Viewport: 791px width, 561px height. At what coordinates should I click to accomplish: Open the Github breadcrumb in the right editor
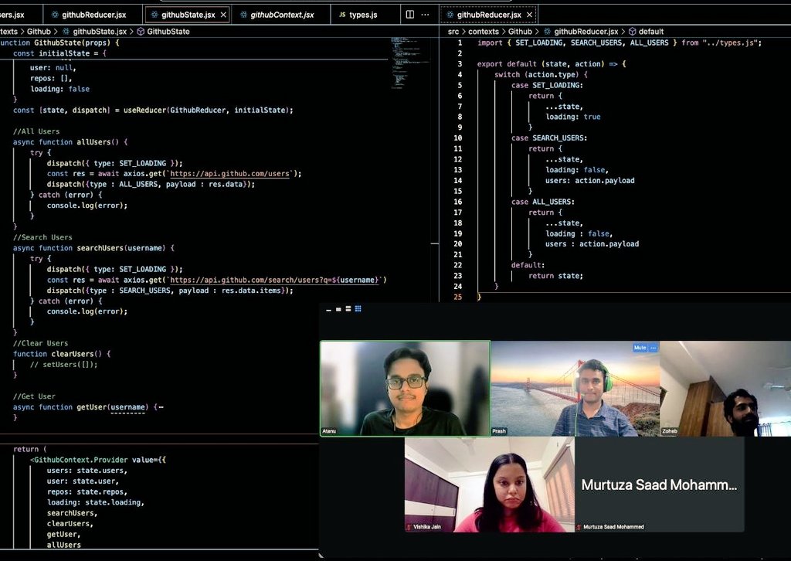(520, 31)
